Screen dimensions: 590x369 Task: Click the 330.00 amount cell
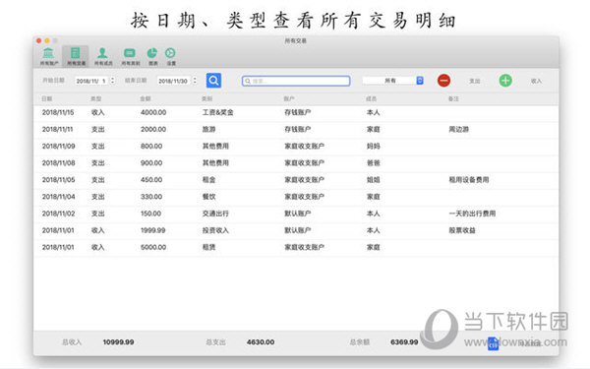pyautogui.click(x=151, y=197)
